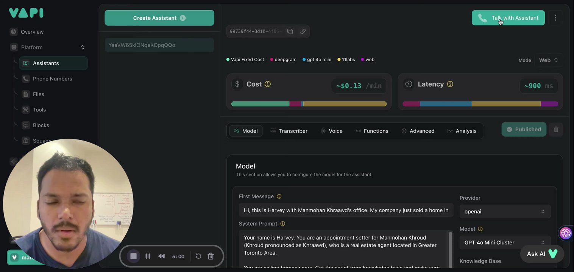The width and height of the screenshot is (574, 272).
Task: Open the Mode dropdown set to Web
Action: click(549, 60)
